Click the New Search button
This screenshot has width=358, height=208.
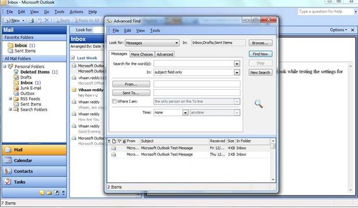(x=260, y=73)
